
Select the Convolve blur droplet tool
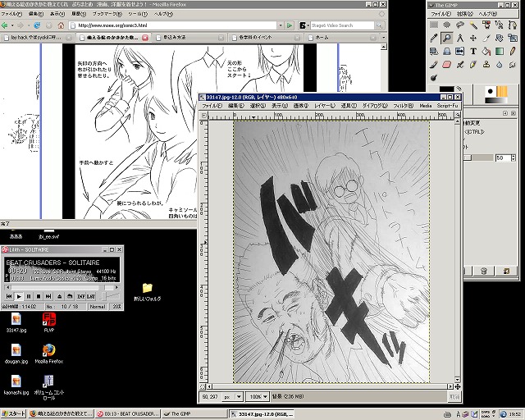point(500,64)
